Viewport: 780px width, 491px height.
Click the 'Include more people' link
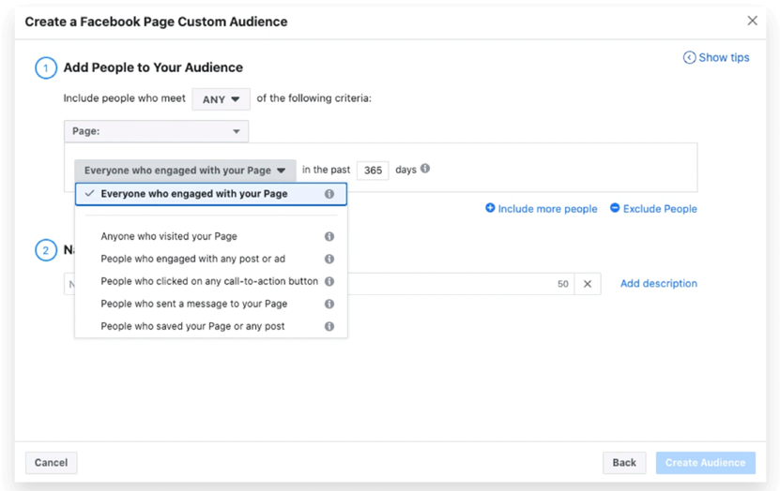pos(542,209)
